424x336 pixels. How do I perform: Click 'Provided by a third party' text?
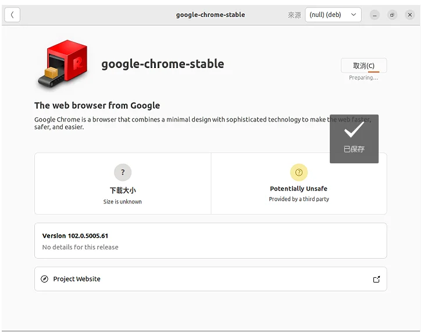coord(299,199)
